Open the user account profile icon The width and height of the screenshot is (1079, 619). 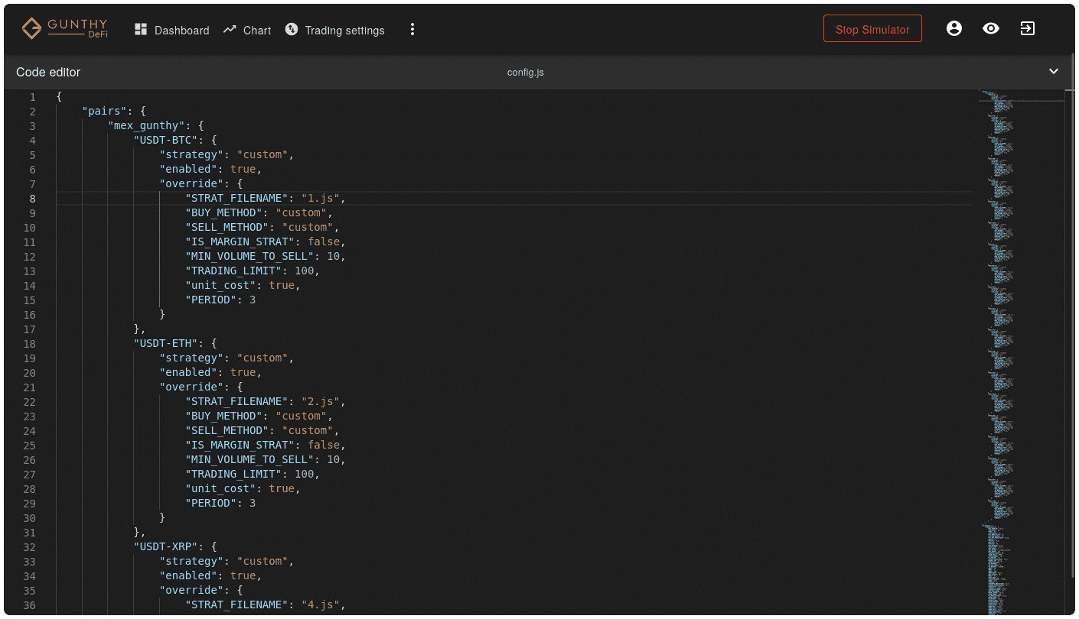pos(953,29)
